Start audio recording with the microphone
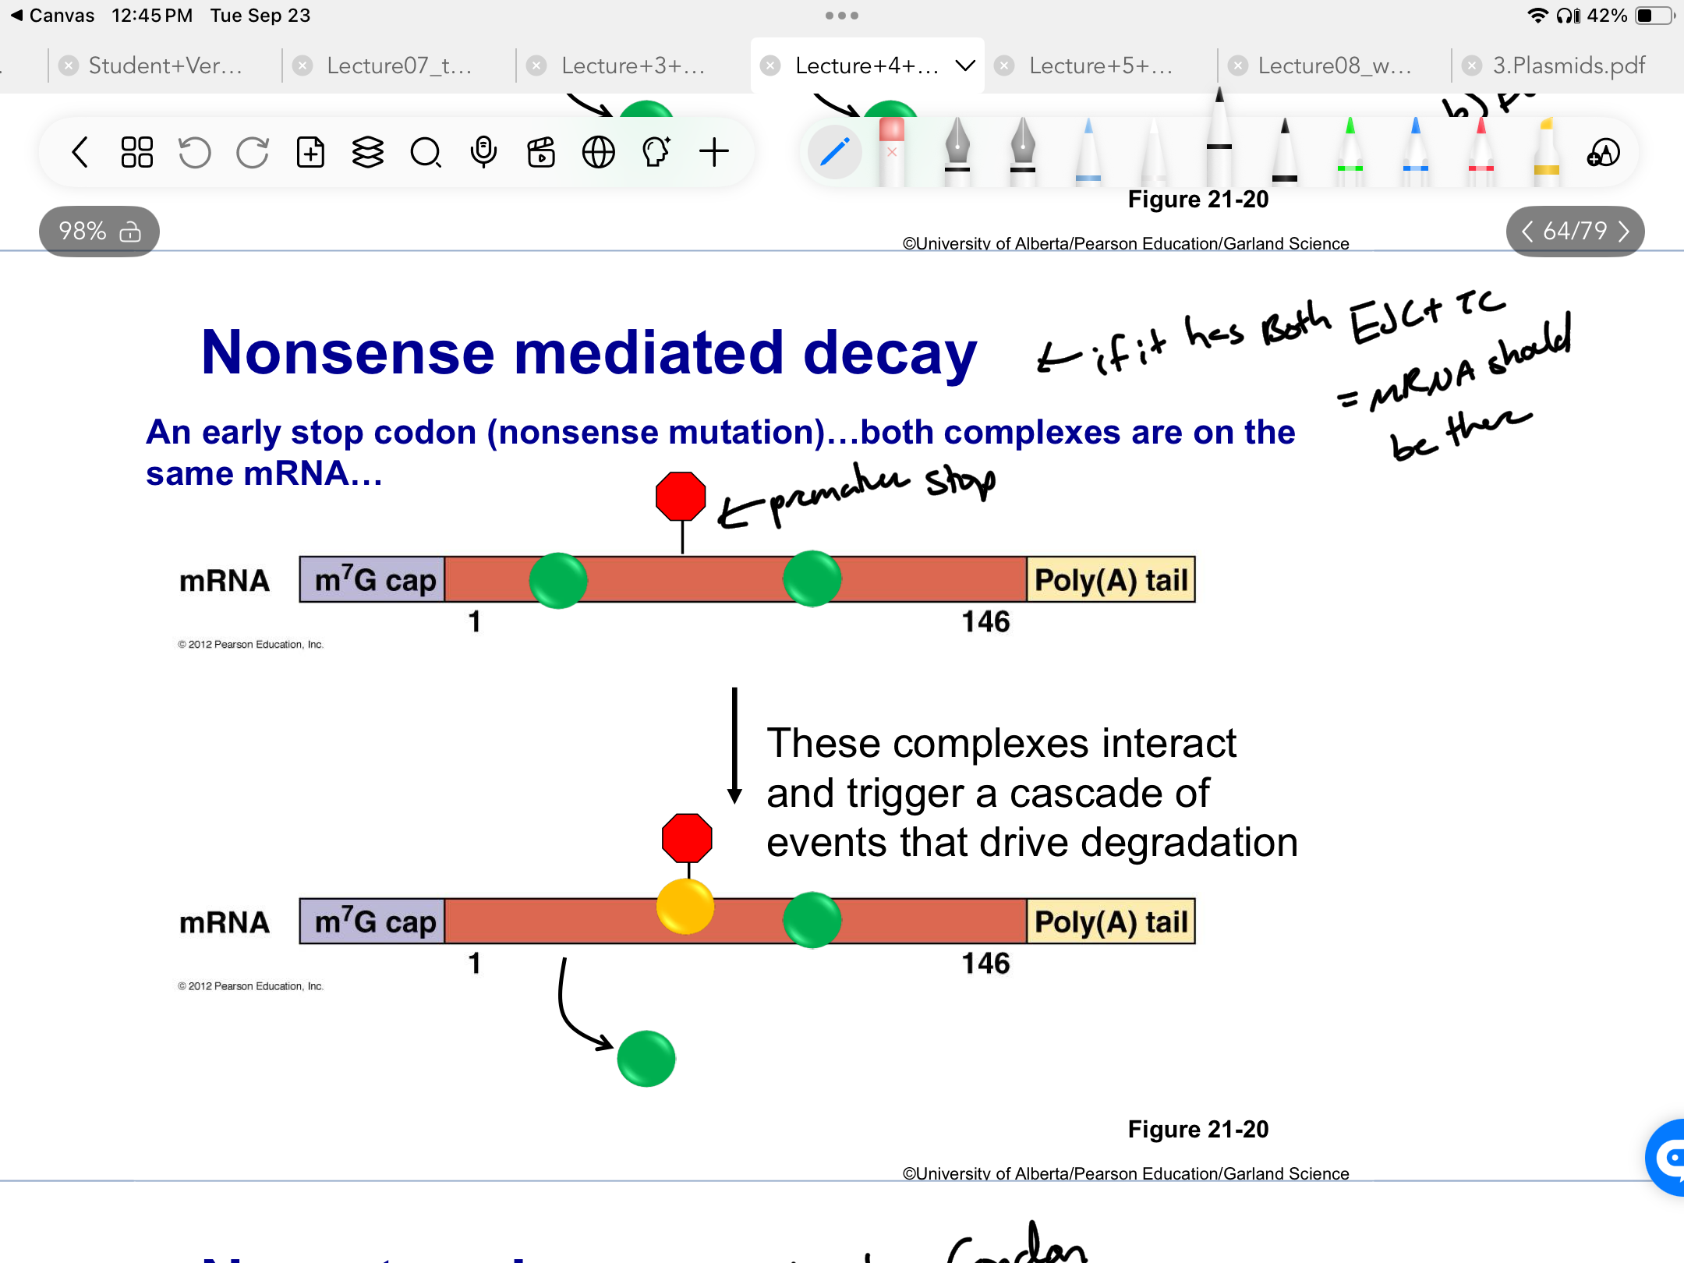The width and height of the screenshot is (1684, 1263). pyautogui.click(x=483, y=152)
